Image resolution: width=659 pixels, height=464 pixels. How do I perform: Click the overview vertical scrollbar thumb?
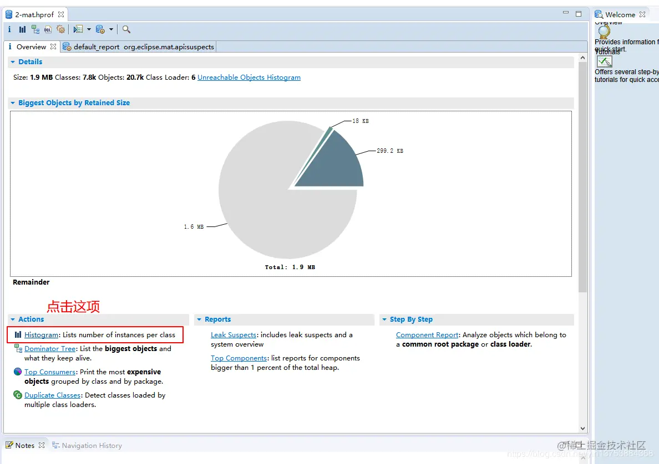582,177
